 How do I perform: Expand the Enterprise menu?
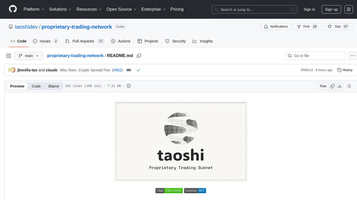click(154, 9)
